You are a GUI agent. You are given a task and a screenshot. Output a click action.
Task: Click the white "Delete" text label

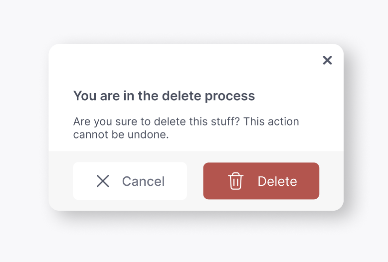tap(277, 181)
